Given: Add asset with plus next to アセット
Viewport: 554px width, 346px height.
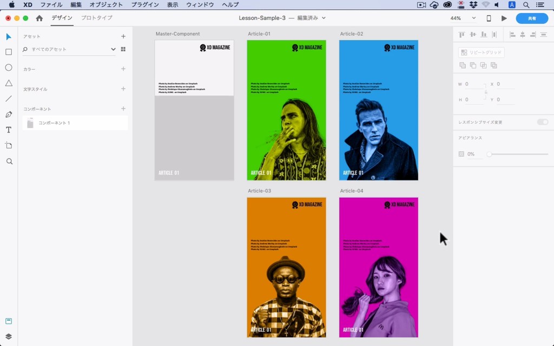Looking at the screenshot, I should (123, 36).
